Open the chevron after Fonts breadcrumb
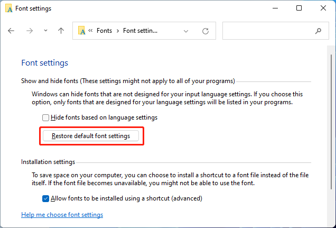 click(118, 31)
